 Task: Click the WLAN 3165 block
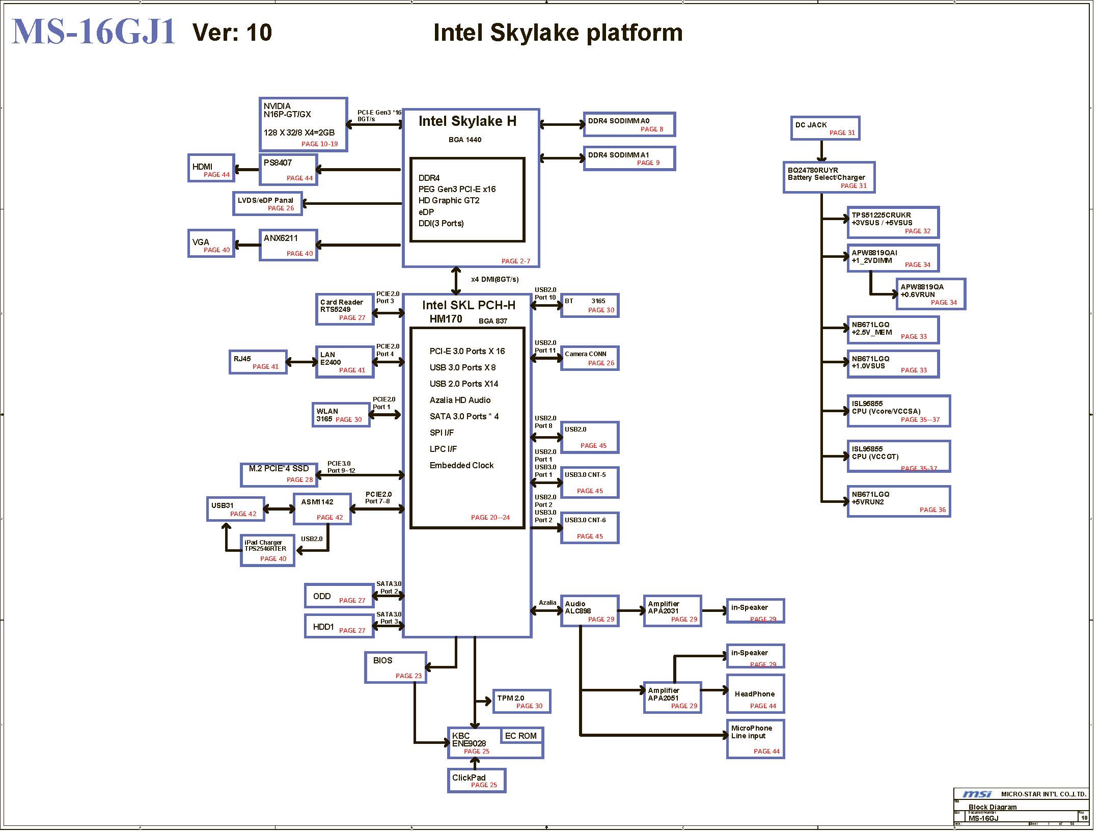tap(341, 415)
